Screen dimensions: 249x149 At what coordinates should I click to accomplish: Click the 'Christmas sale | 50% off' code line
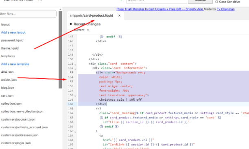click(120, 100)
